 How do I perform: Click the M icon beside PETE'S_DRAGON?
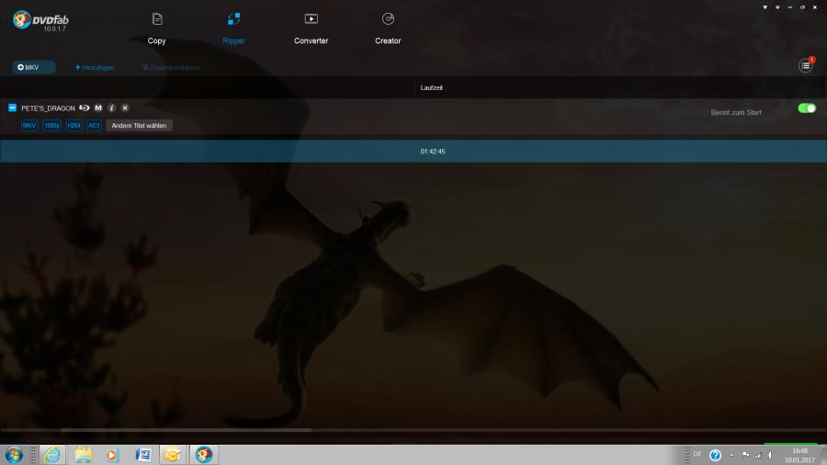98,108
